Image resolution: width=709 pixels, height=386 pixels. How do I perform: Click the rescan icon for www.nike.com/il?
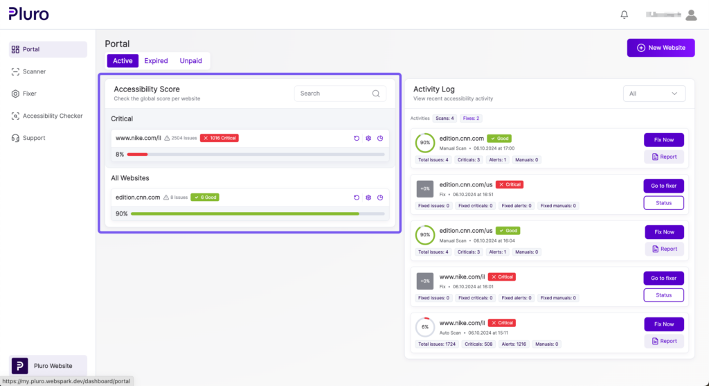[x=357, y=139]
